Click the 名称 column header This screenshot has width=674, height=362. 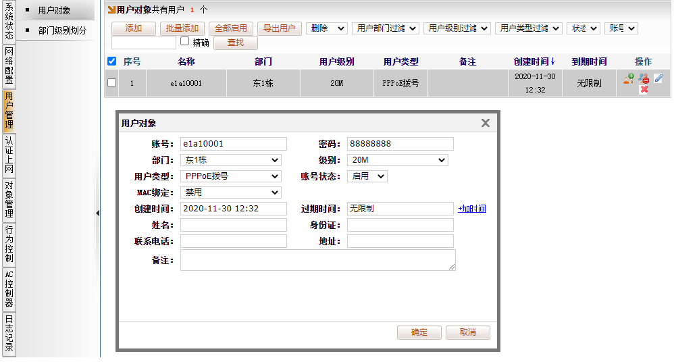tap(186, 61)
